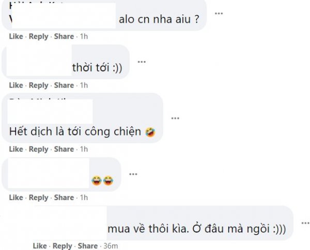
Task: Open three-dot menu beside laughing emoji comment
Action: pyautogui.click(x=133, y=174)
